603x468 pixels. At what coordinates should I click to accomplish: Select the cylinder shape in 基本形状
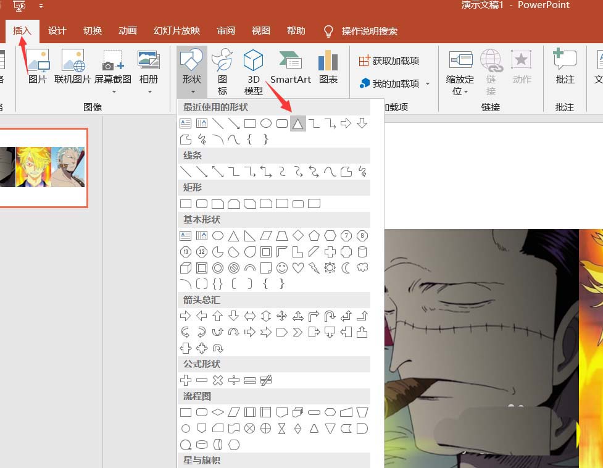point(362,252)
